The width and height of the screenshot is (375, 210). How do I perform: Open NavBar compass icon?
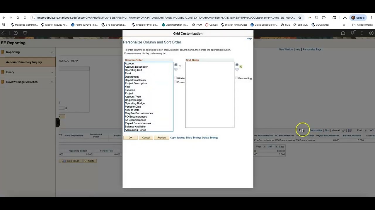[x=371, y=33]
